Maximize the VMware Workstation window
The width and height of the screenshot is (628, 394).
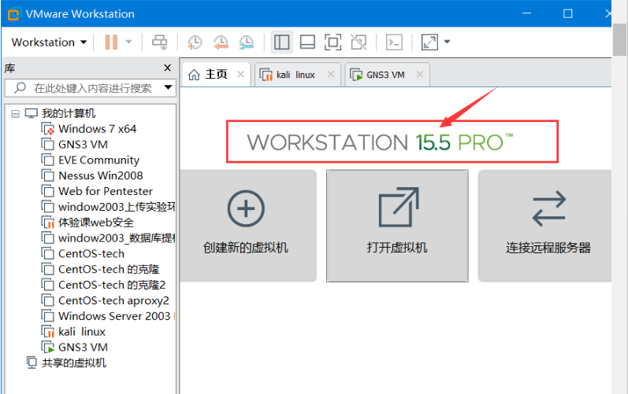click(x=567, y=13)
